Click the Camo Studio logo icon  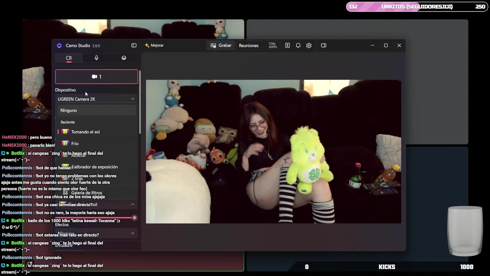(59, 45)
